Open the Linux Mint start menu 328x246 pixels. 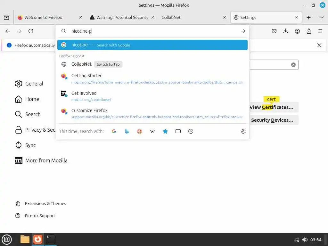pos(7,240)
